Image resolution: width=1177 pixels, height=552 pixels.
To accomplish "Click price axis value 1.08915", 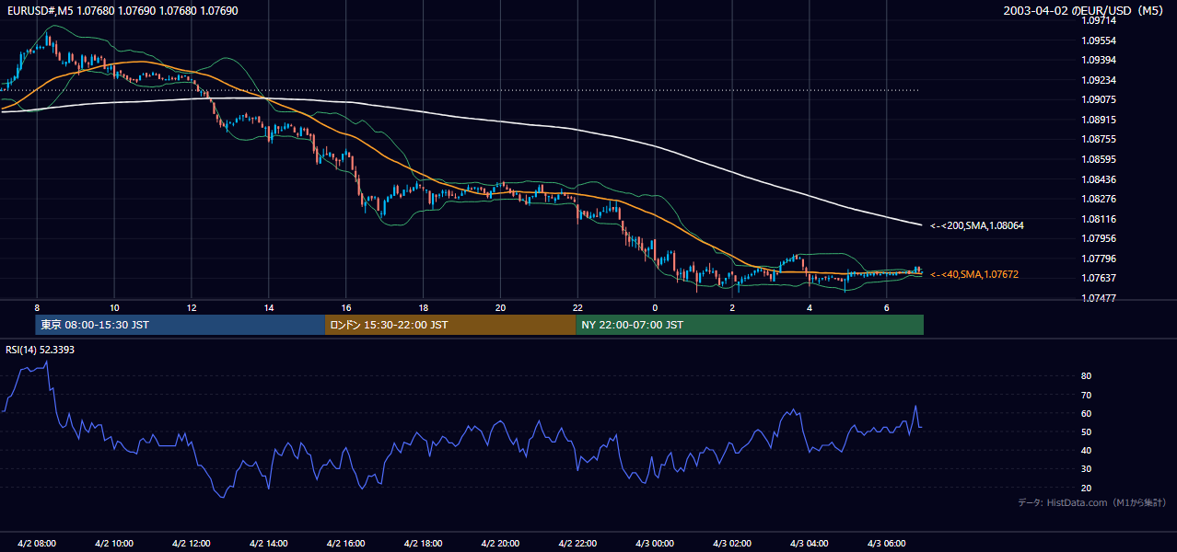I will point(1098,120).
